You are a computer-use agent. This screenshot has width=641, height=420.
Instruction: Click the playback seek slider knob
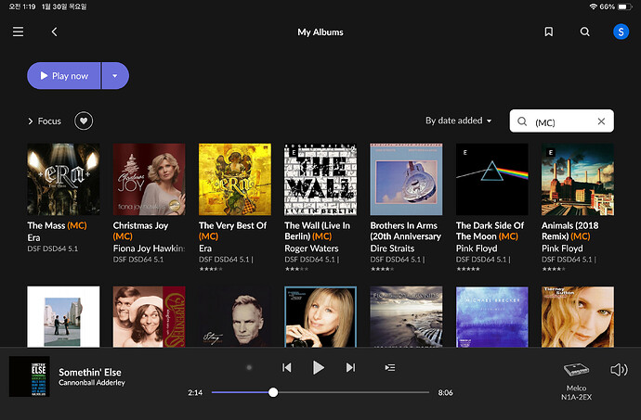(x=273, y=393)
